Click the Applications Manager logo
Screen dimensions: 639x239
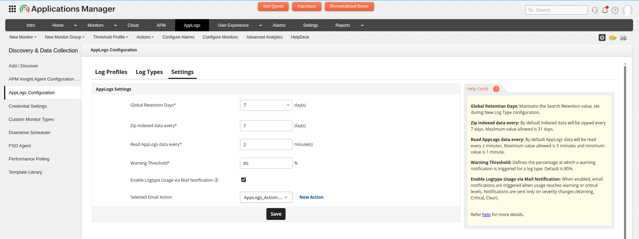point(68,9)
